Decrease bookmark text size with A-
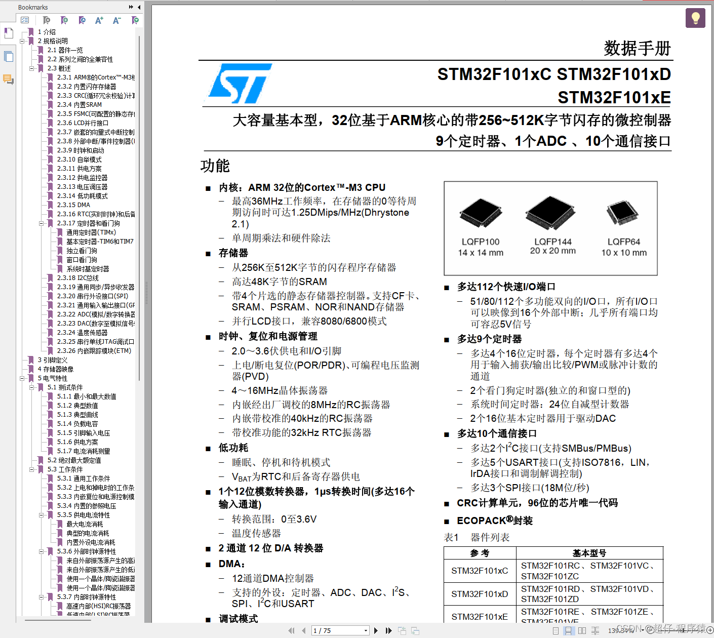This screenshot has height=638, width=714. [x=117, y=20]
